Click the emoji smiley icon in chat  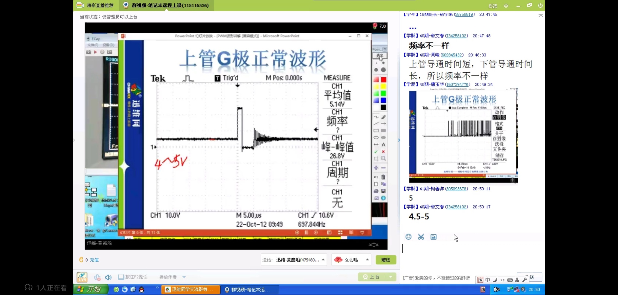pos(408,237)
